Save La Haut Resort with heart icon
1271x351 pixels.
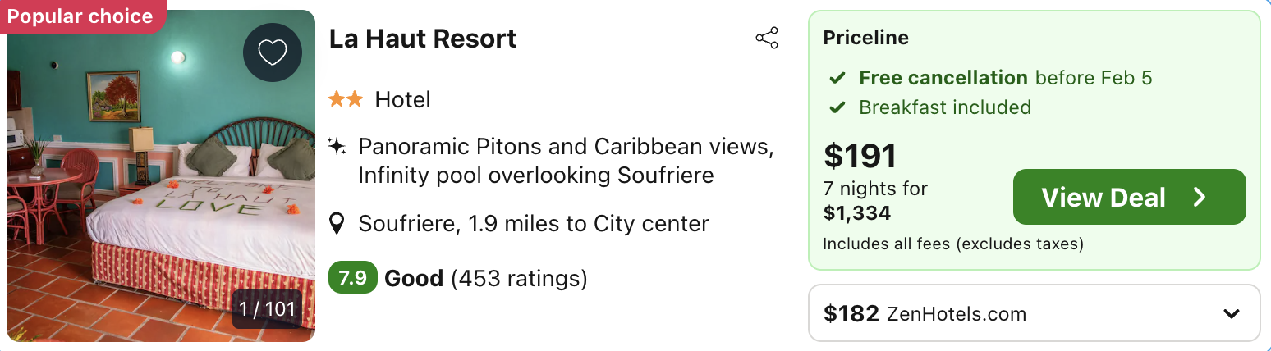pyautogui.click(x=272, y=52)
